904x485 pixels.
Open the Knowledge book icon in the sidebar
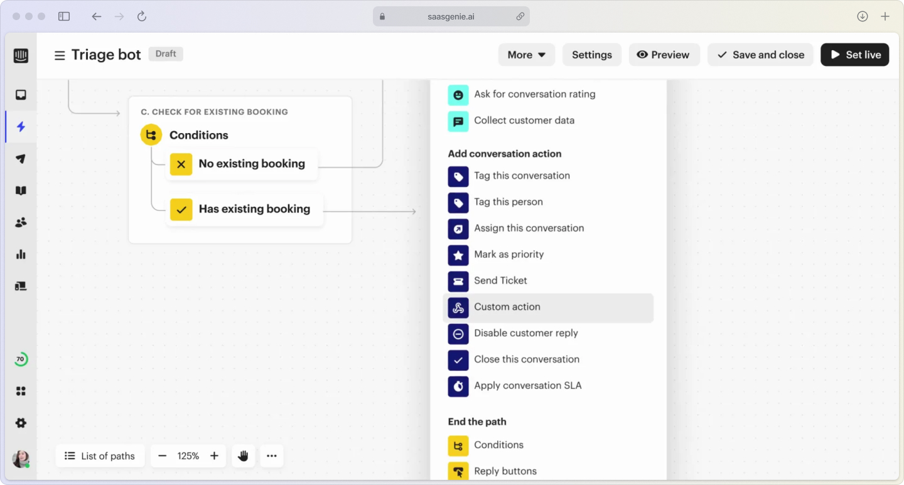point(21,190)
